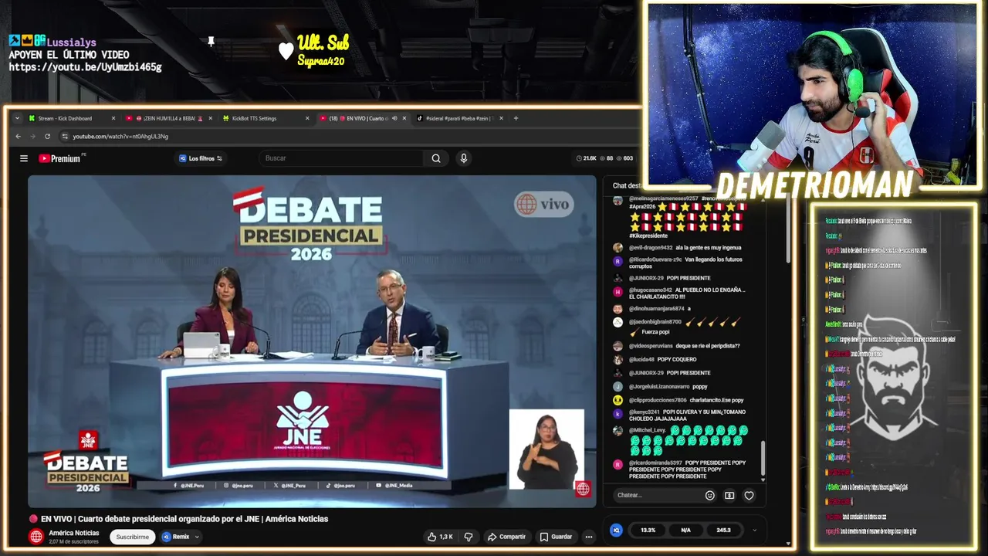Click the browser back arrow
This screenshot has width=988, height=556.
pos(19,136)
